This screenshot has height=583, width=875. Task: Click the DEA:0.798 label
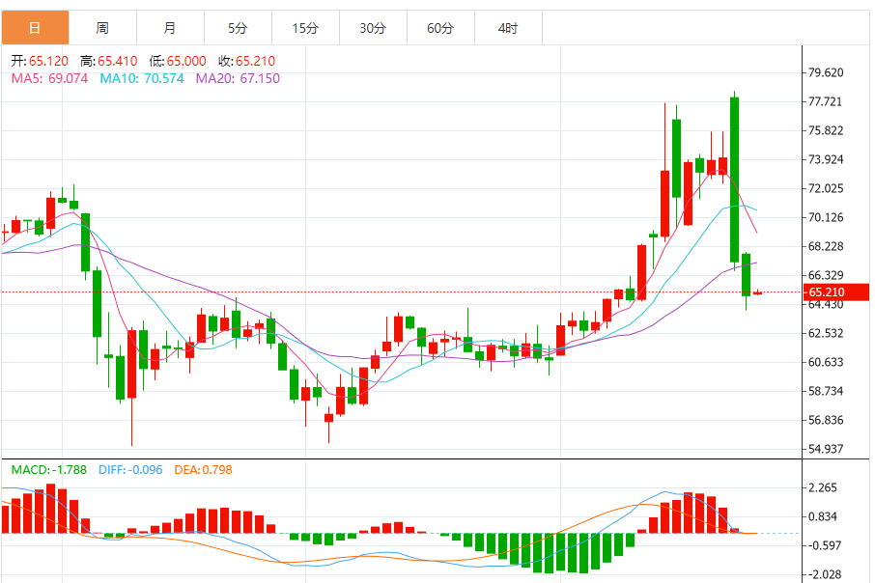(x=203, y=470)
